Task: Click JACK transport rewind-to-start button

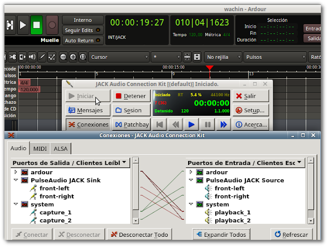Action: tap(159, 125)
